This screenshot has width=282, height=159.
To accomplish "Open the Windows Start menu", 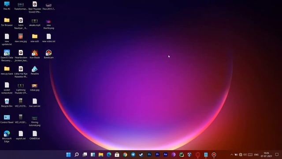I will [68, 155].
